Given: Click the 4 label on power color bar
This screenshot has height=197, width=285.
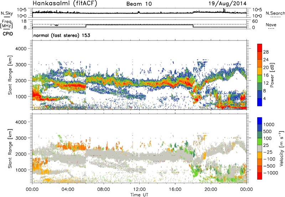Looking at the screenshot, I should [264, 98].
